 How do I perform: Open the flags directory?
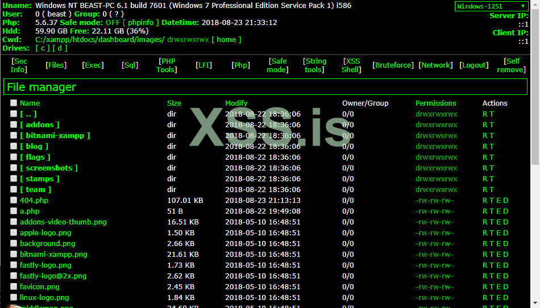pos(35,157)
